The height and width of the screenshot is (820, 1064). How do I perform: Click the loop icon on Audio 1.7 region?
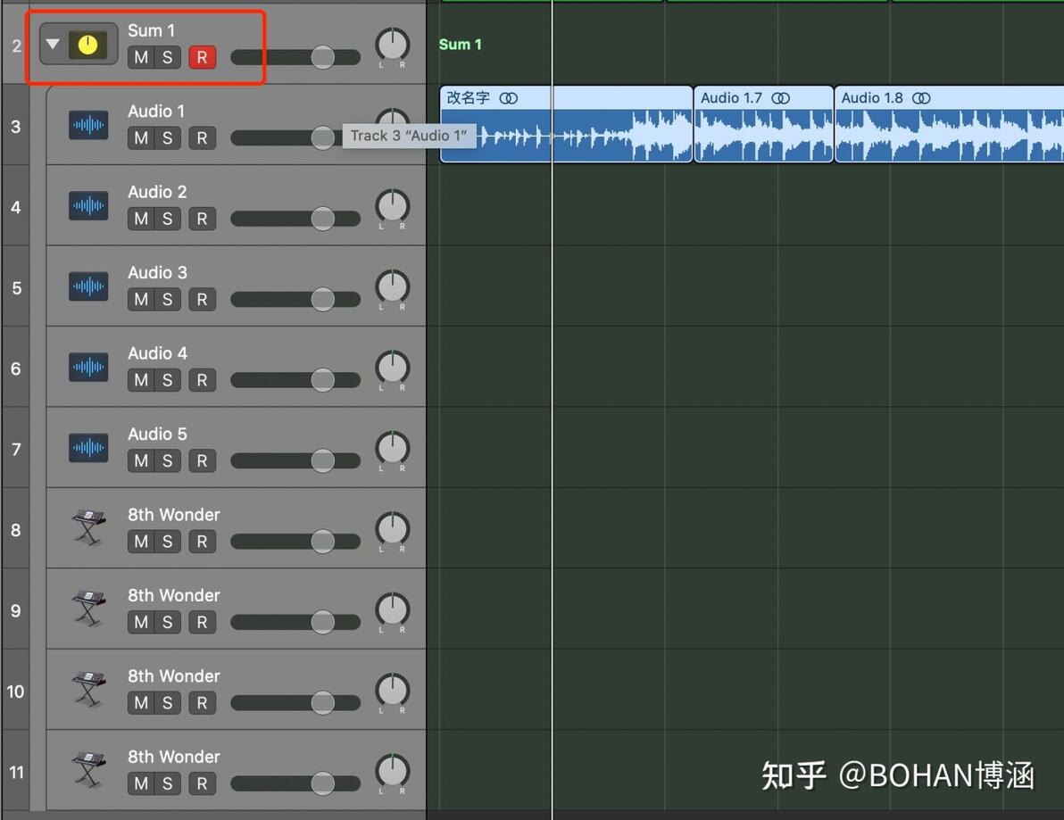(x=780, y=98)
